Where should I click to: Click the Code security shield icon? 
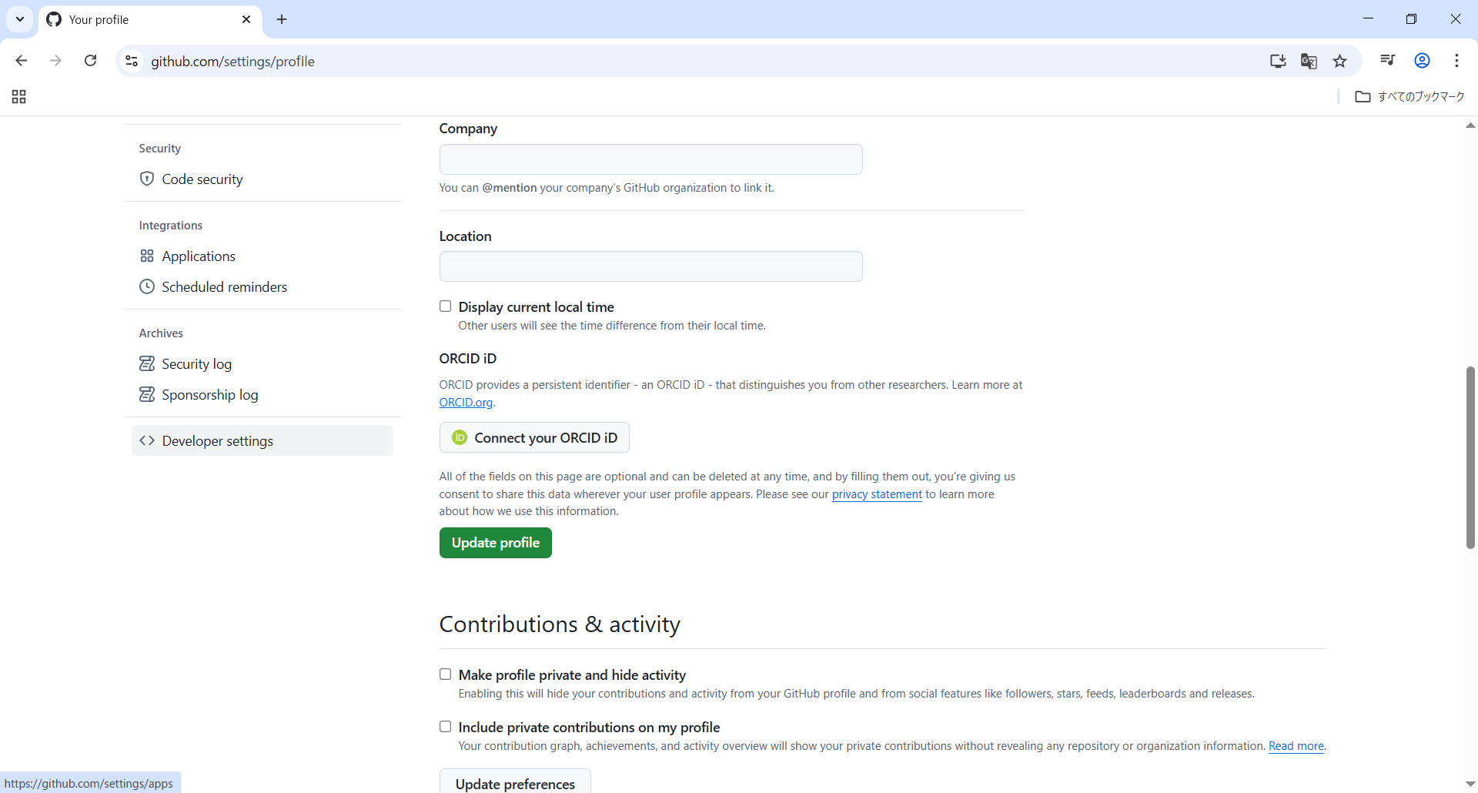point(146,179)
